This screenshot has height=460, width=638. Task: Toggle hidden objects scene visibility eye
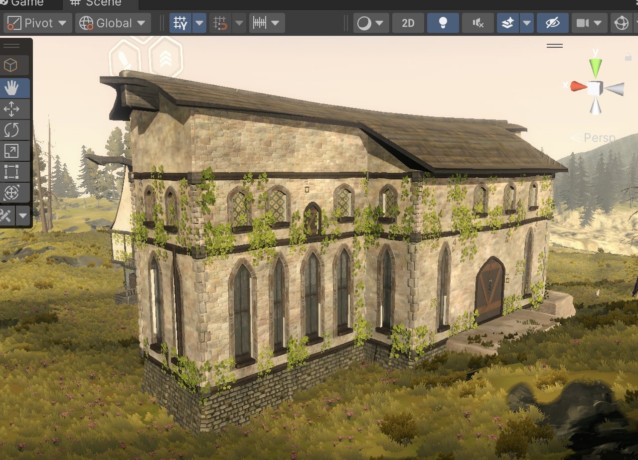tap(552, 23)
